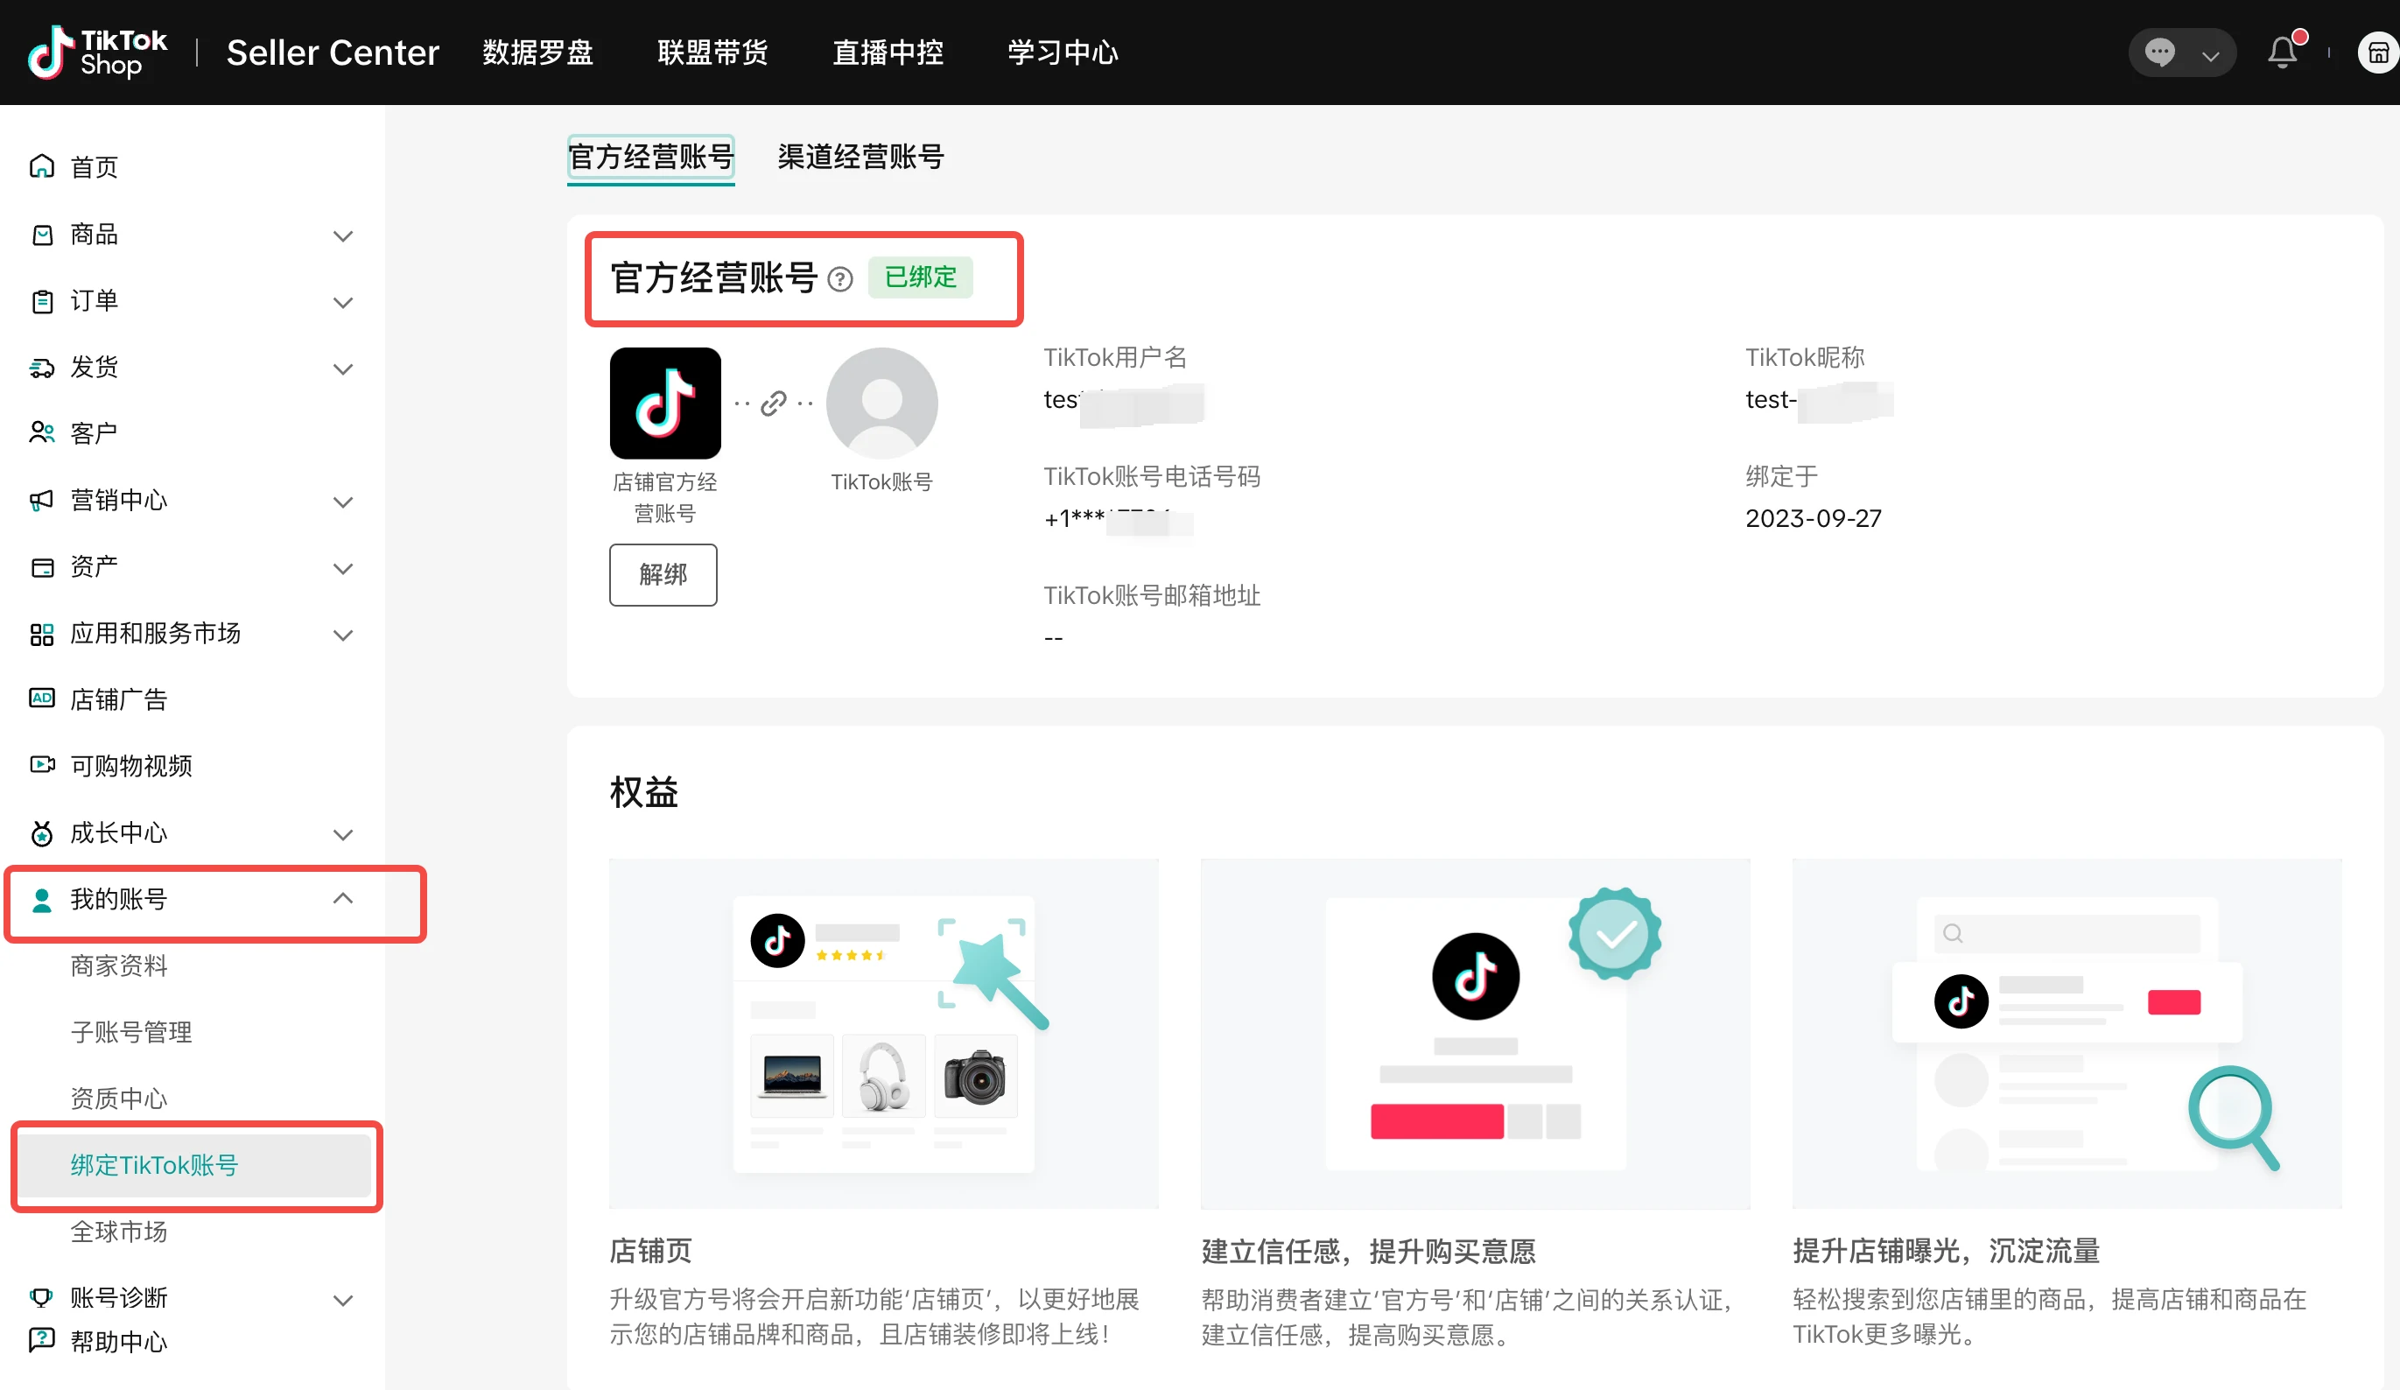Open the chat message bubble icon
The width and height of the screenshot is (2400, 1390).
coord(2159,53)
